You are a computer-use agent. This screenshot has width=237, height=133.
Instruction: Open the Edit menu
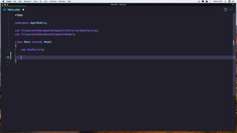(20, 1)
